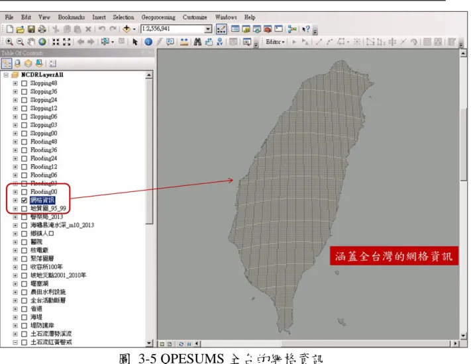
Task: Click the What's This help icon
Action: [x=306, y=29]
